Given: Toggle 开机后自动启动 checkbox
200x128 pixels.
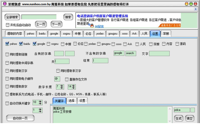Looking at the screenshot, I should pyautogui.click(x=8, y=25).
